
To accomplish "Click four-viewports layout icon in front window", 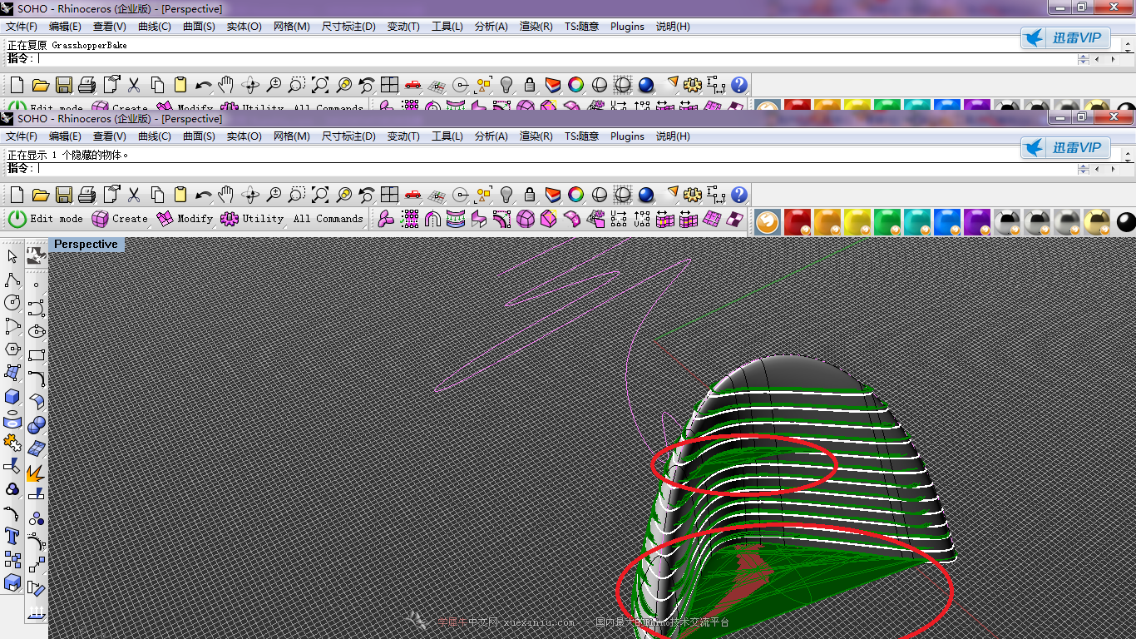I will (x=390, y=195).
